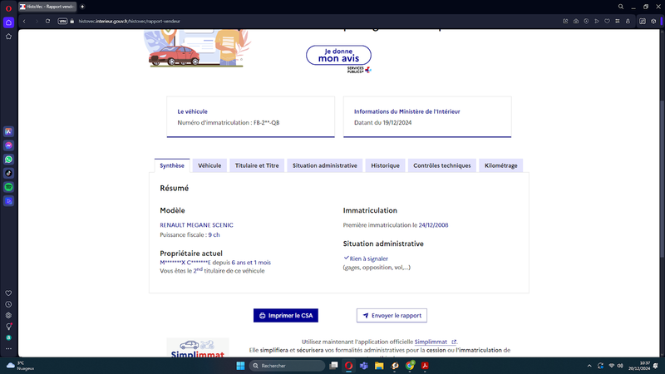Click the Datant du 19/12/2024 text
665x374 pixels.
click(x=383, y=122)
